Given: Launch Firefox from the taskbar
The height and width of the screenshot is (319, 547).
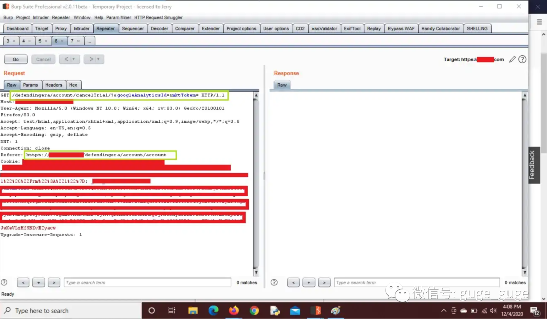Looking at the screenshot, I should click(233, 310).
